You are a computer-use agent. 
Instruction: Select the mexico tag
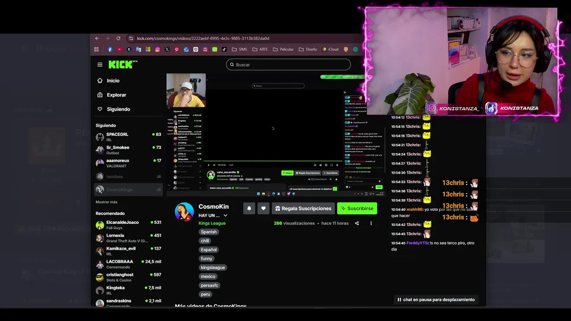[x=208, y=276]
